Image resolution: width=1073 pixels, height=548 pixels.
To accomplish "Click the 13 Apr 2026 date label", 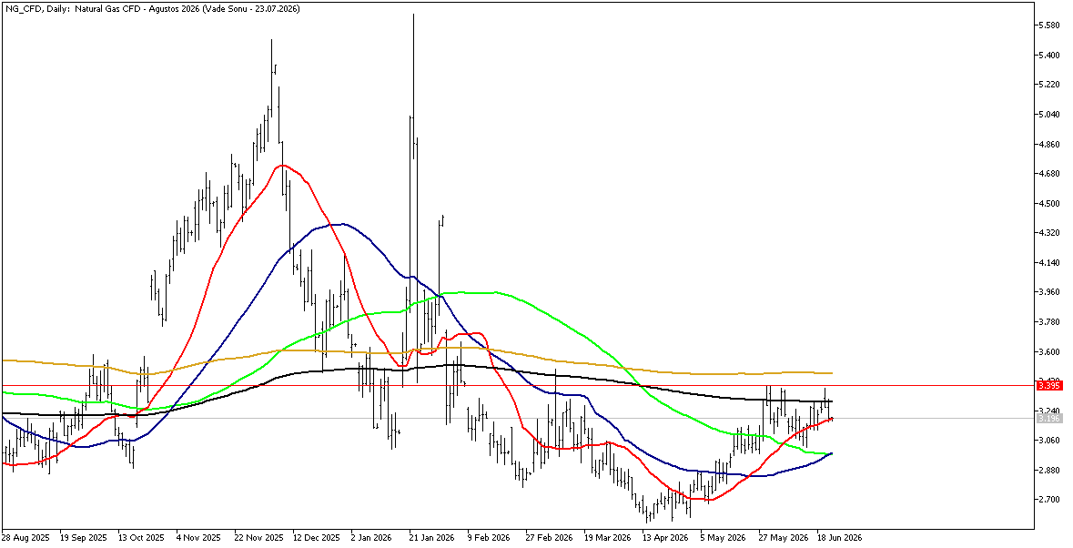I will coord(665,538).
